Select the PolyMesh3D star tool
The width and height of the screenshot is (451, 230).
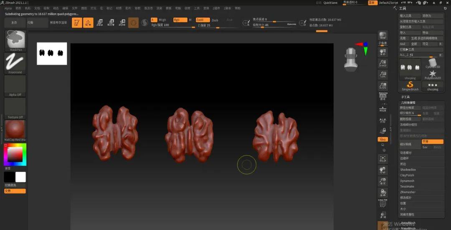pos(433,75)
